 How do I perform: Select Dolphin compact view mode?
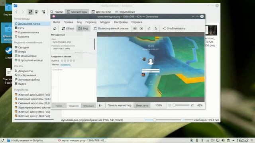tap(37, 12)
